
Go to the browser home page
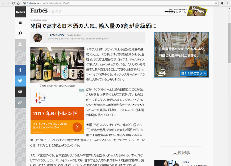click(x=19, y=3)
